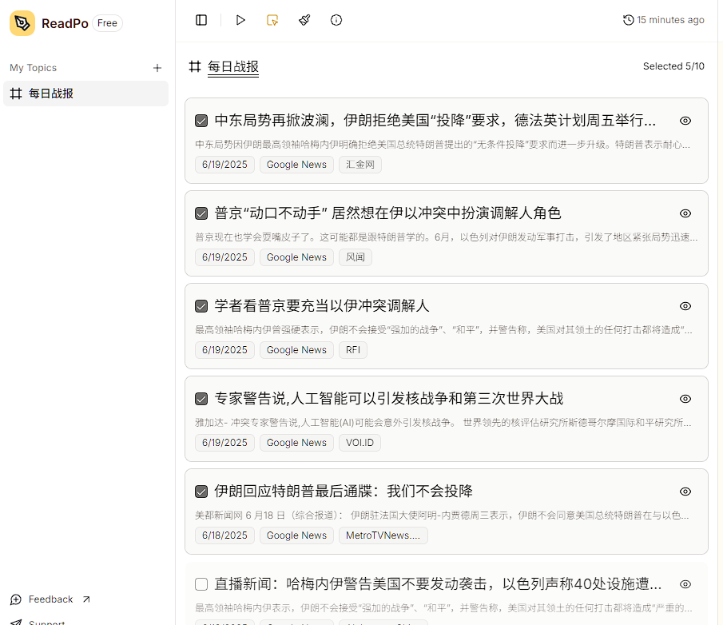Click the history clock icon
Viewport: 723px width, 625px height.
click(628, 20)
